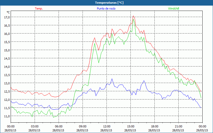Click the blue dew point peak after 12:00
The image size is (213, 133).
point(112,78)
